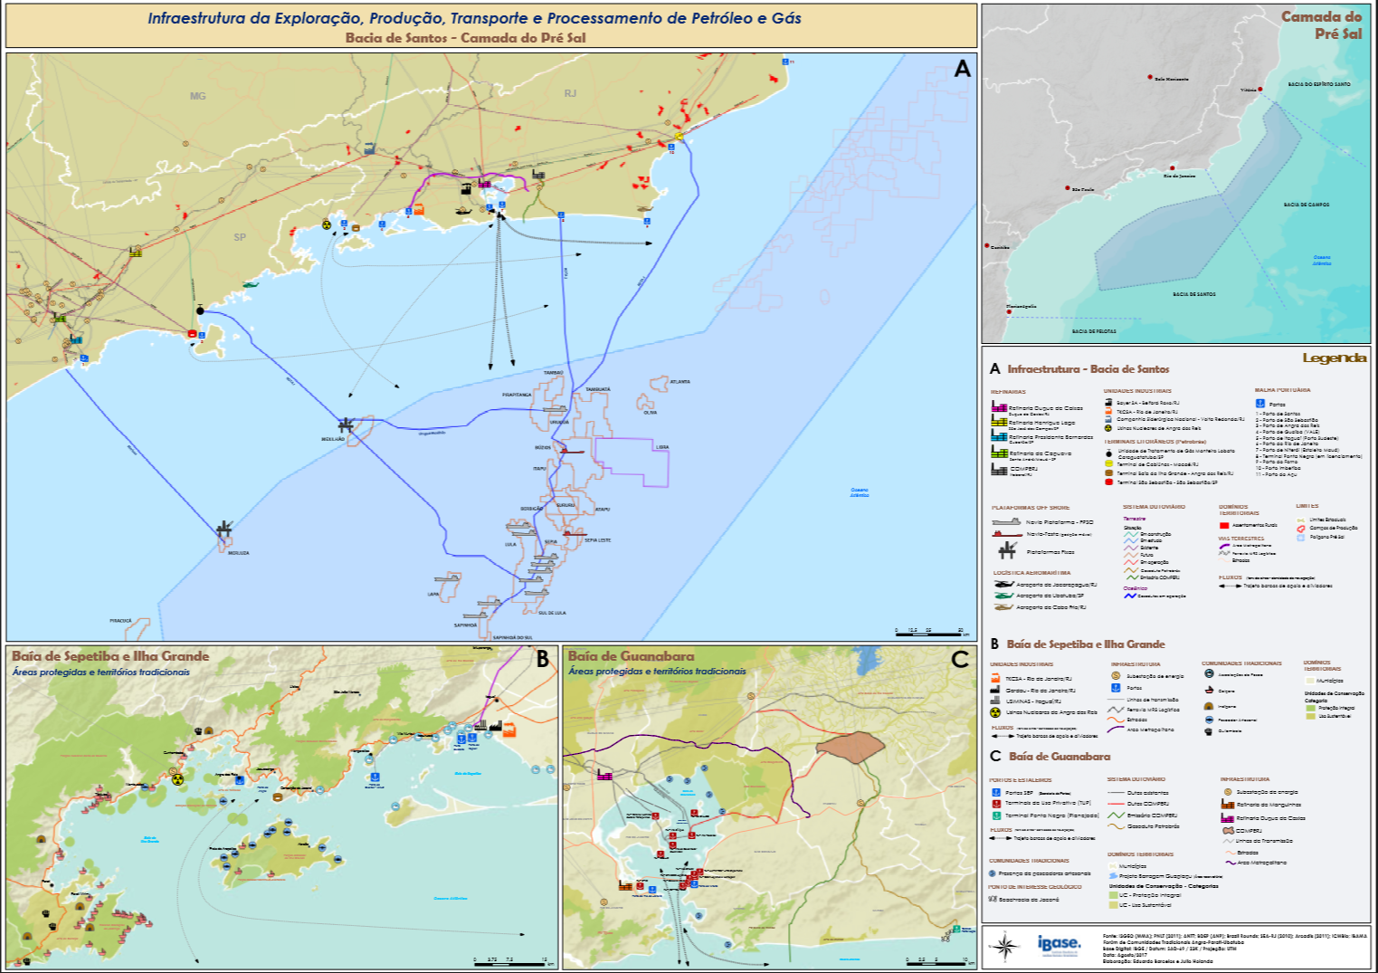Click the red Navio-Tanque legend icon
The width and height of the screenshot is (1378, 973).
coord(1006,534)
